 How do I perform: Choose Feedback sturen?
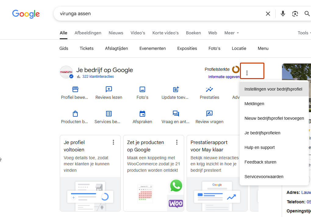[274, 162]
